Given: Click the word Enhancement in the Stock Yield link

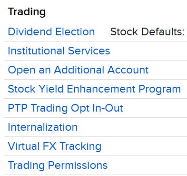Looking at the screenshot, I should (x=101, y=89).
